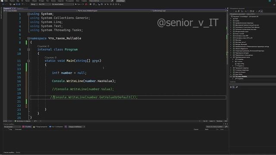Viewport: 276px width, 155px height.
Task: Click commented line '//Console.WriteLine(number.Value);'
Action: [83, 89]
